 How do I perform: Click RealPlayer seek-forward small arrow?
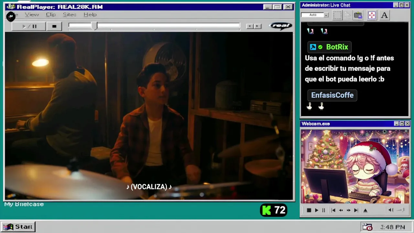pos(257,26)
